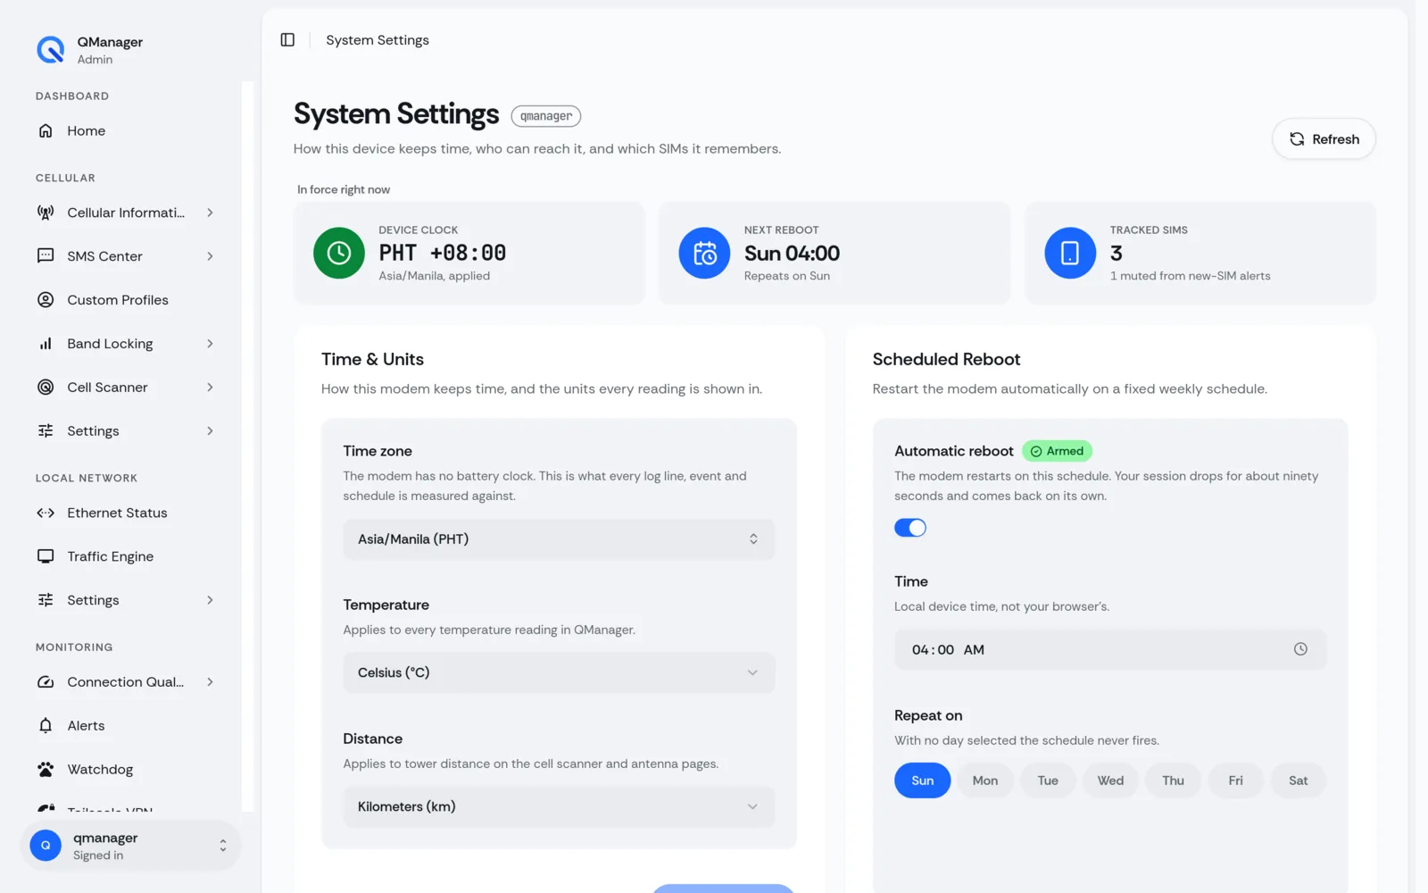Turn off the Automatic reboot switch

910,528
